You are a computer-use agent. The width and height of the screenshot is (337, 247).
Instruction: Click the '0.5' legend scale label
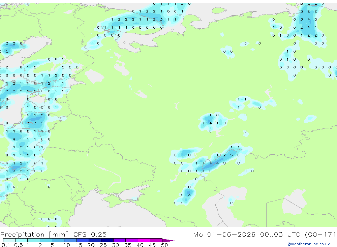[x=18, y=245]
